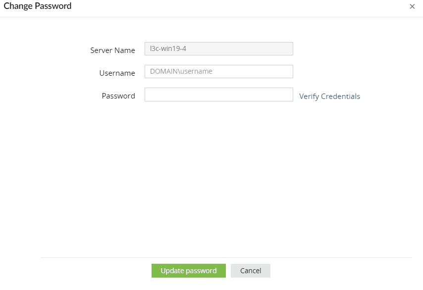This screenshot has height=290, width=423.
Task: Activate the Username box to enter domain user
Action: click(218, 71)
